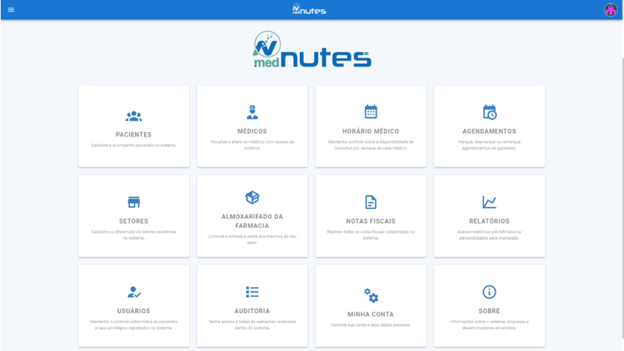
Task: Click 'Tenha acesso a todas as operações' description
Action: pos(252,325)
